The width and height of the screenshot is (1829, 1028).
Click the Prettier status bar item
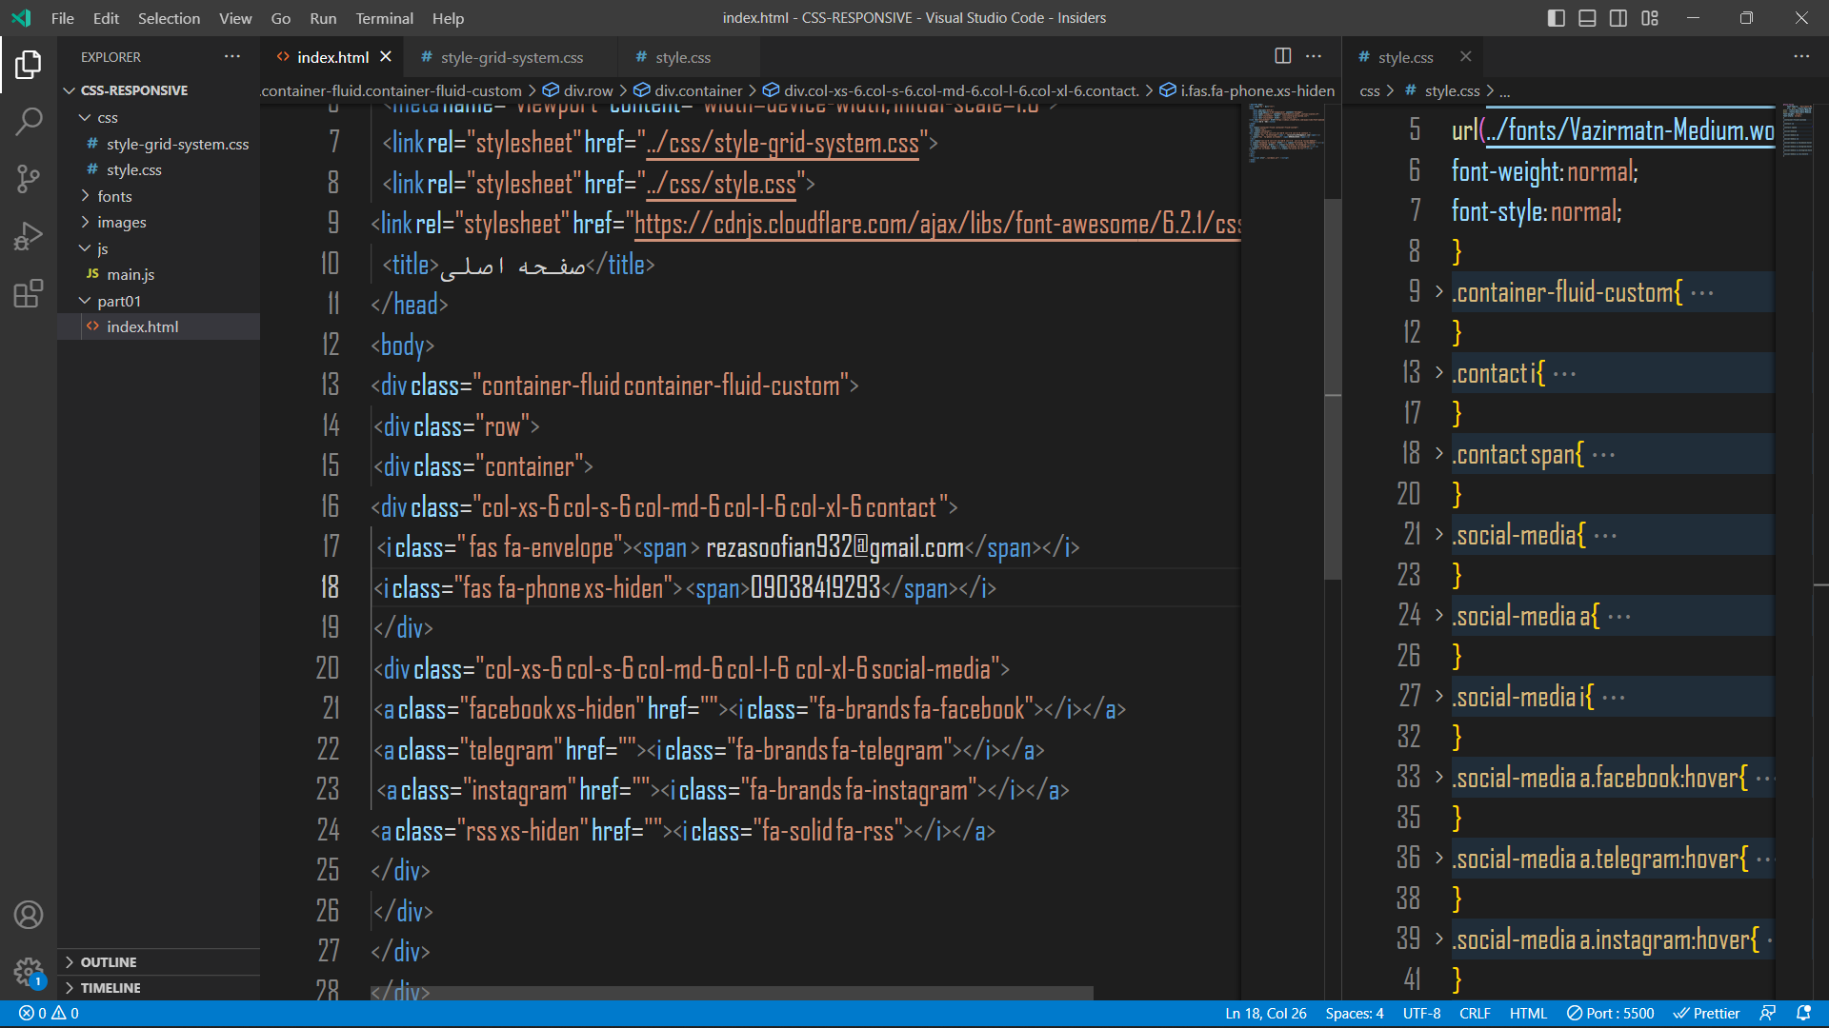coord(1707,1014)
